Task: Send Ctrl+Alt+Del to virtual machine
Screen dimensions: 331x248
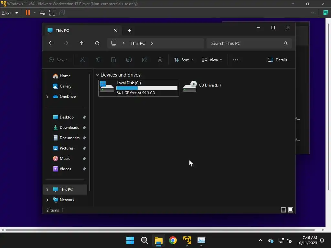Action: (x=43, y=13)
